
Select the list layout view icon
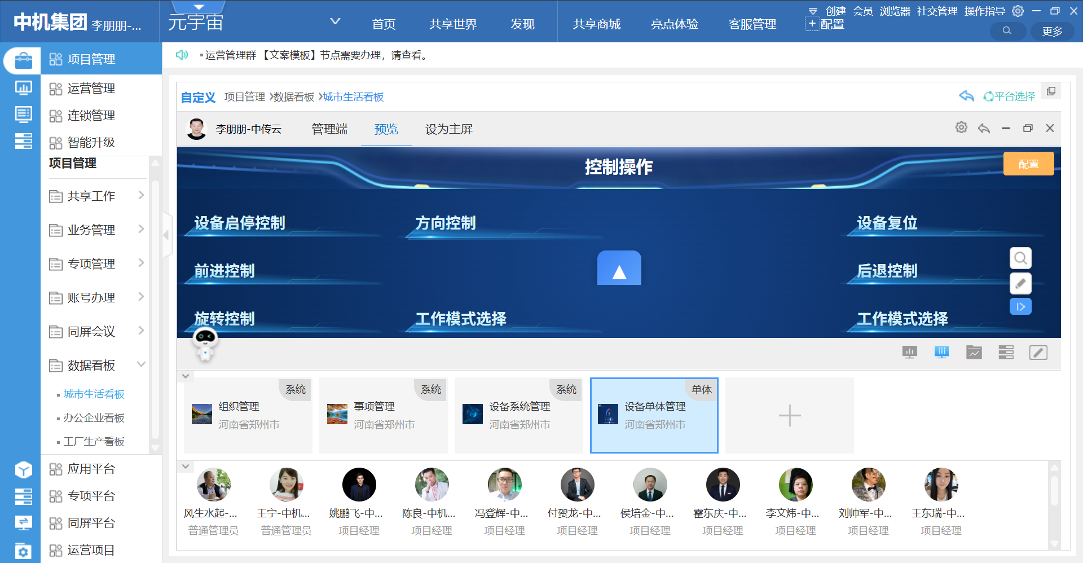(1006, 353)
